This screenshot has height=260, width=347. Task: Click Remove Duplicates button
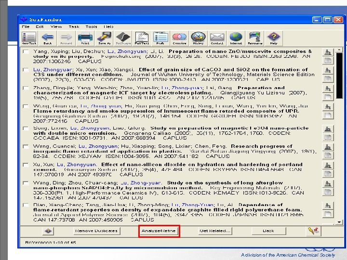97,231
